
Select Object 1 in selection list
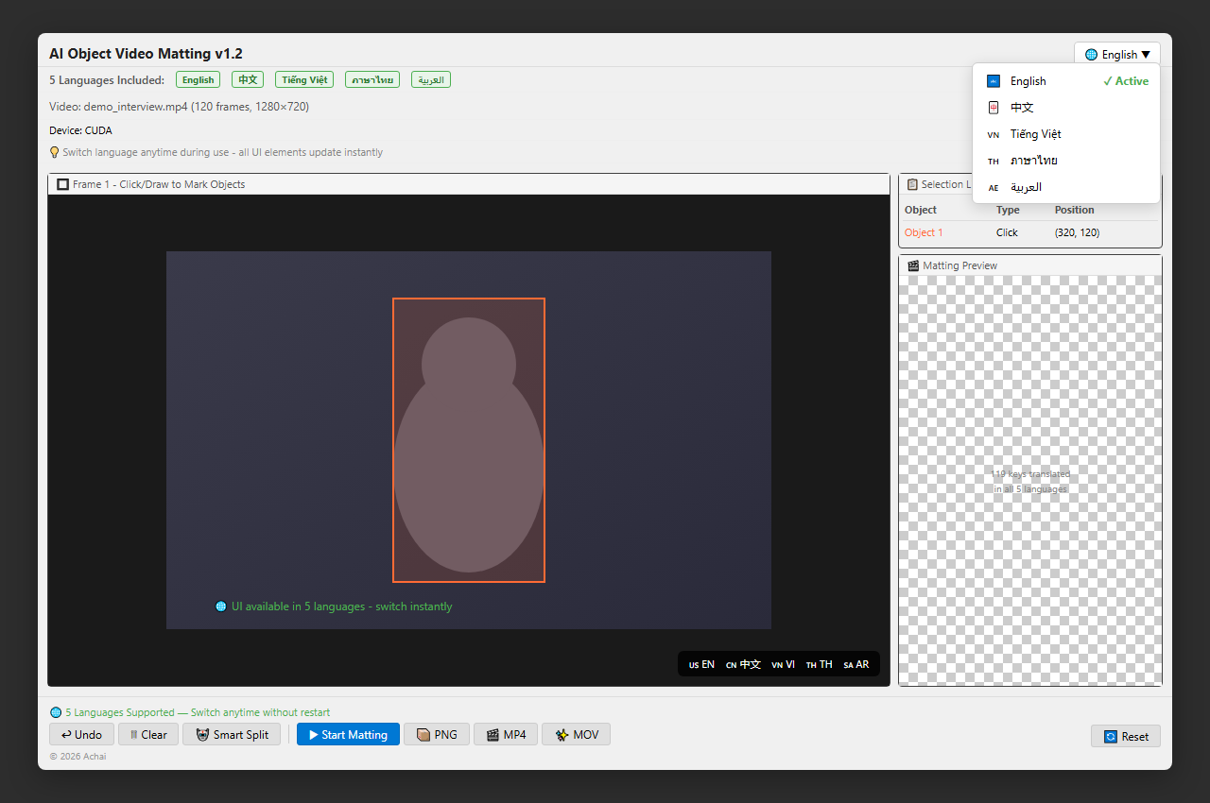click(x=1030, y=232)
